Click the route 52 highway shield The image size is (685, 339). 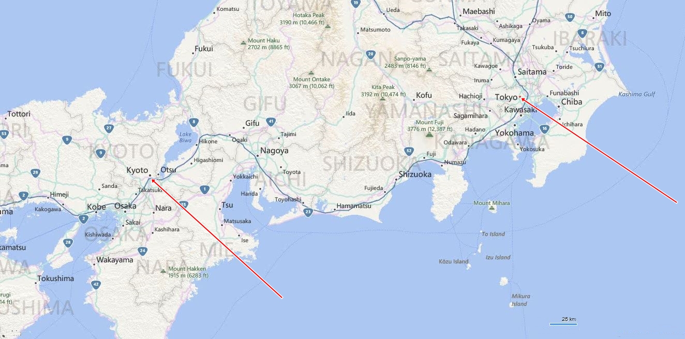409,151
